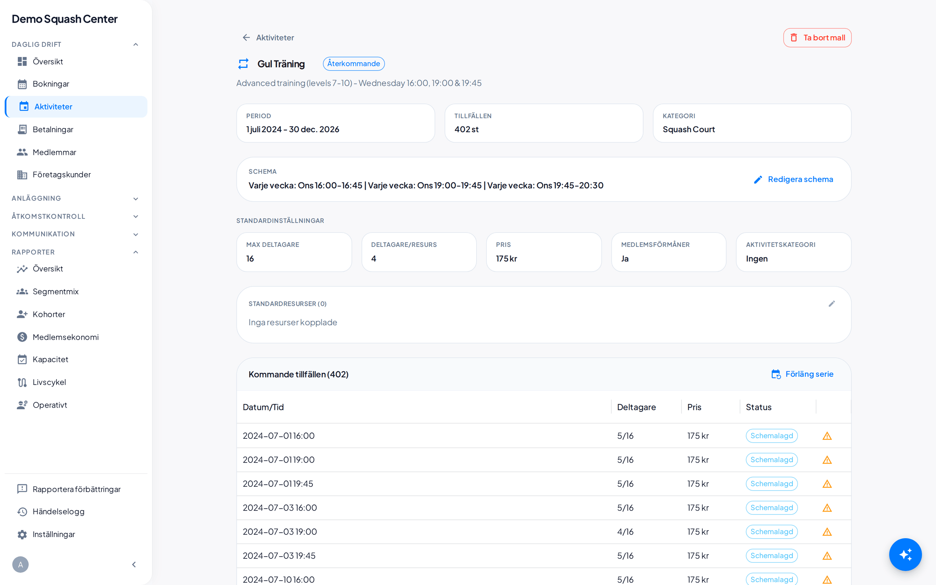Navigate to Kapacitet report
Image resolution: width=936 pixels, height=585 pixels.
click(76, 359)
